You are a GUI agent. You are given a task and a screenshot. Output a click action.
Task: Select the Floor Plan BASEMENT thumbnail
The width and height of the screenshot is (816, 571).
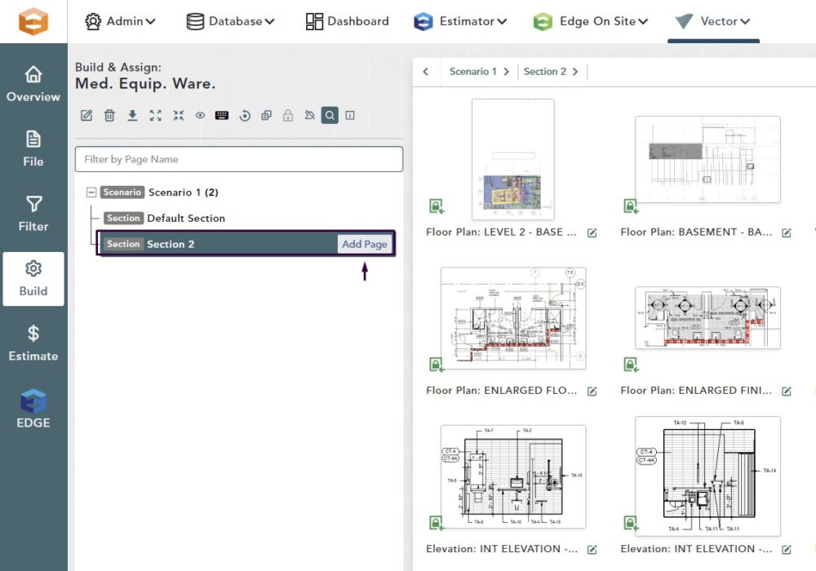(x=707, y=160)
